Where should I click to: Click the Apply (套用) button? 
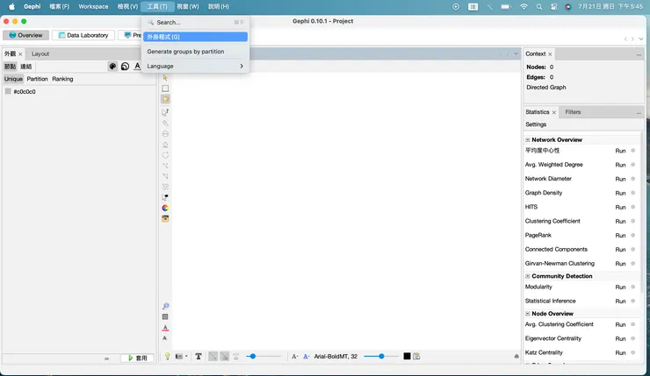[137, 358]
